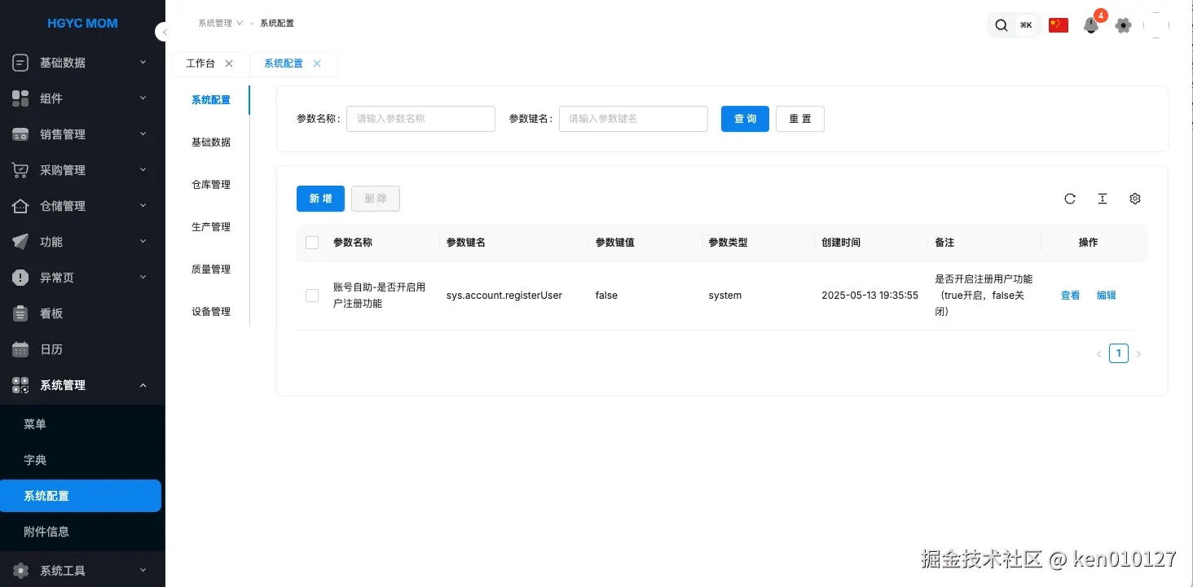Expand the 销售管理 sidebar chevron
The height and width of the screenshot is (587, 1193).
tap(143, 134)
